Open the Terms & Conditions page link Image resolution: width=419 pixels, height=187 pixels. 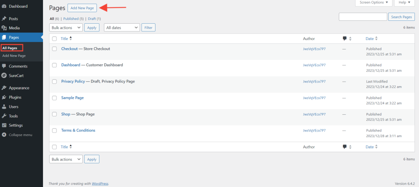tap(78, 130)
